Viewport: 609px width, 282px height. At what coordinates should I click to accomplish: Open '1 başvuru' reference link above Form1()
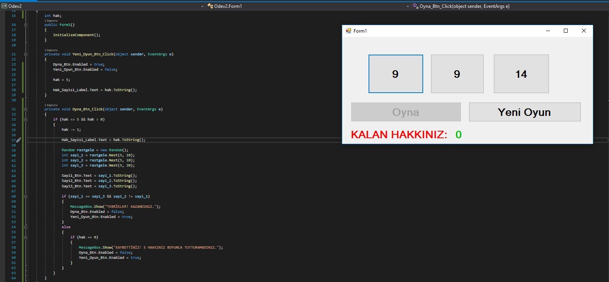tap(51, 20)
